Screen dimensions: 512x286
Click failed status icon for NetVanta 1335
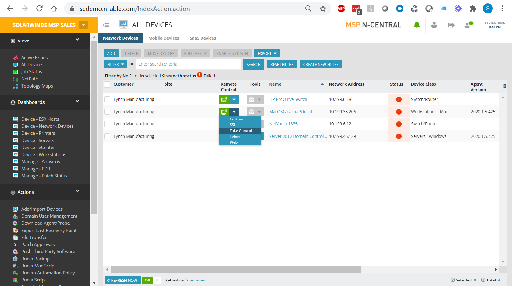coord(399,124)
